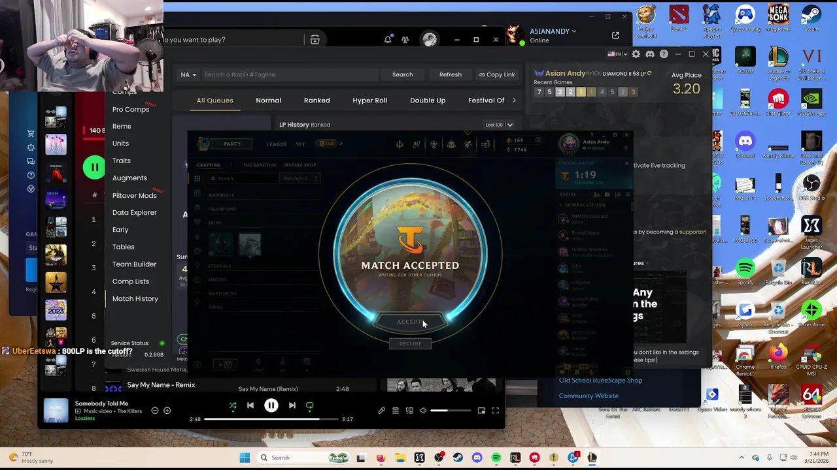Show hidden tray icons chevron

click(742, 458)
